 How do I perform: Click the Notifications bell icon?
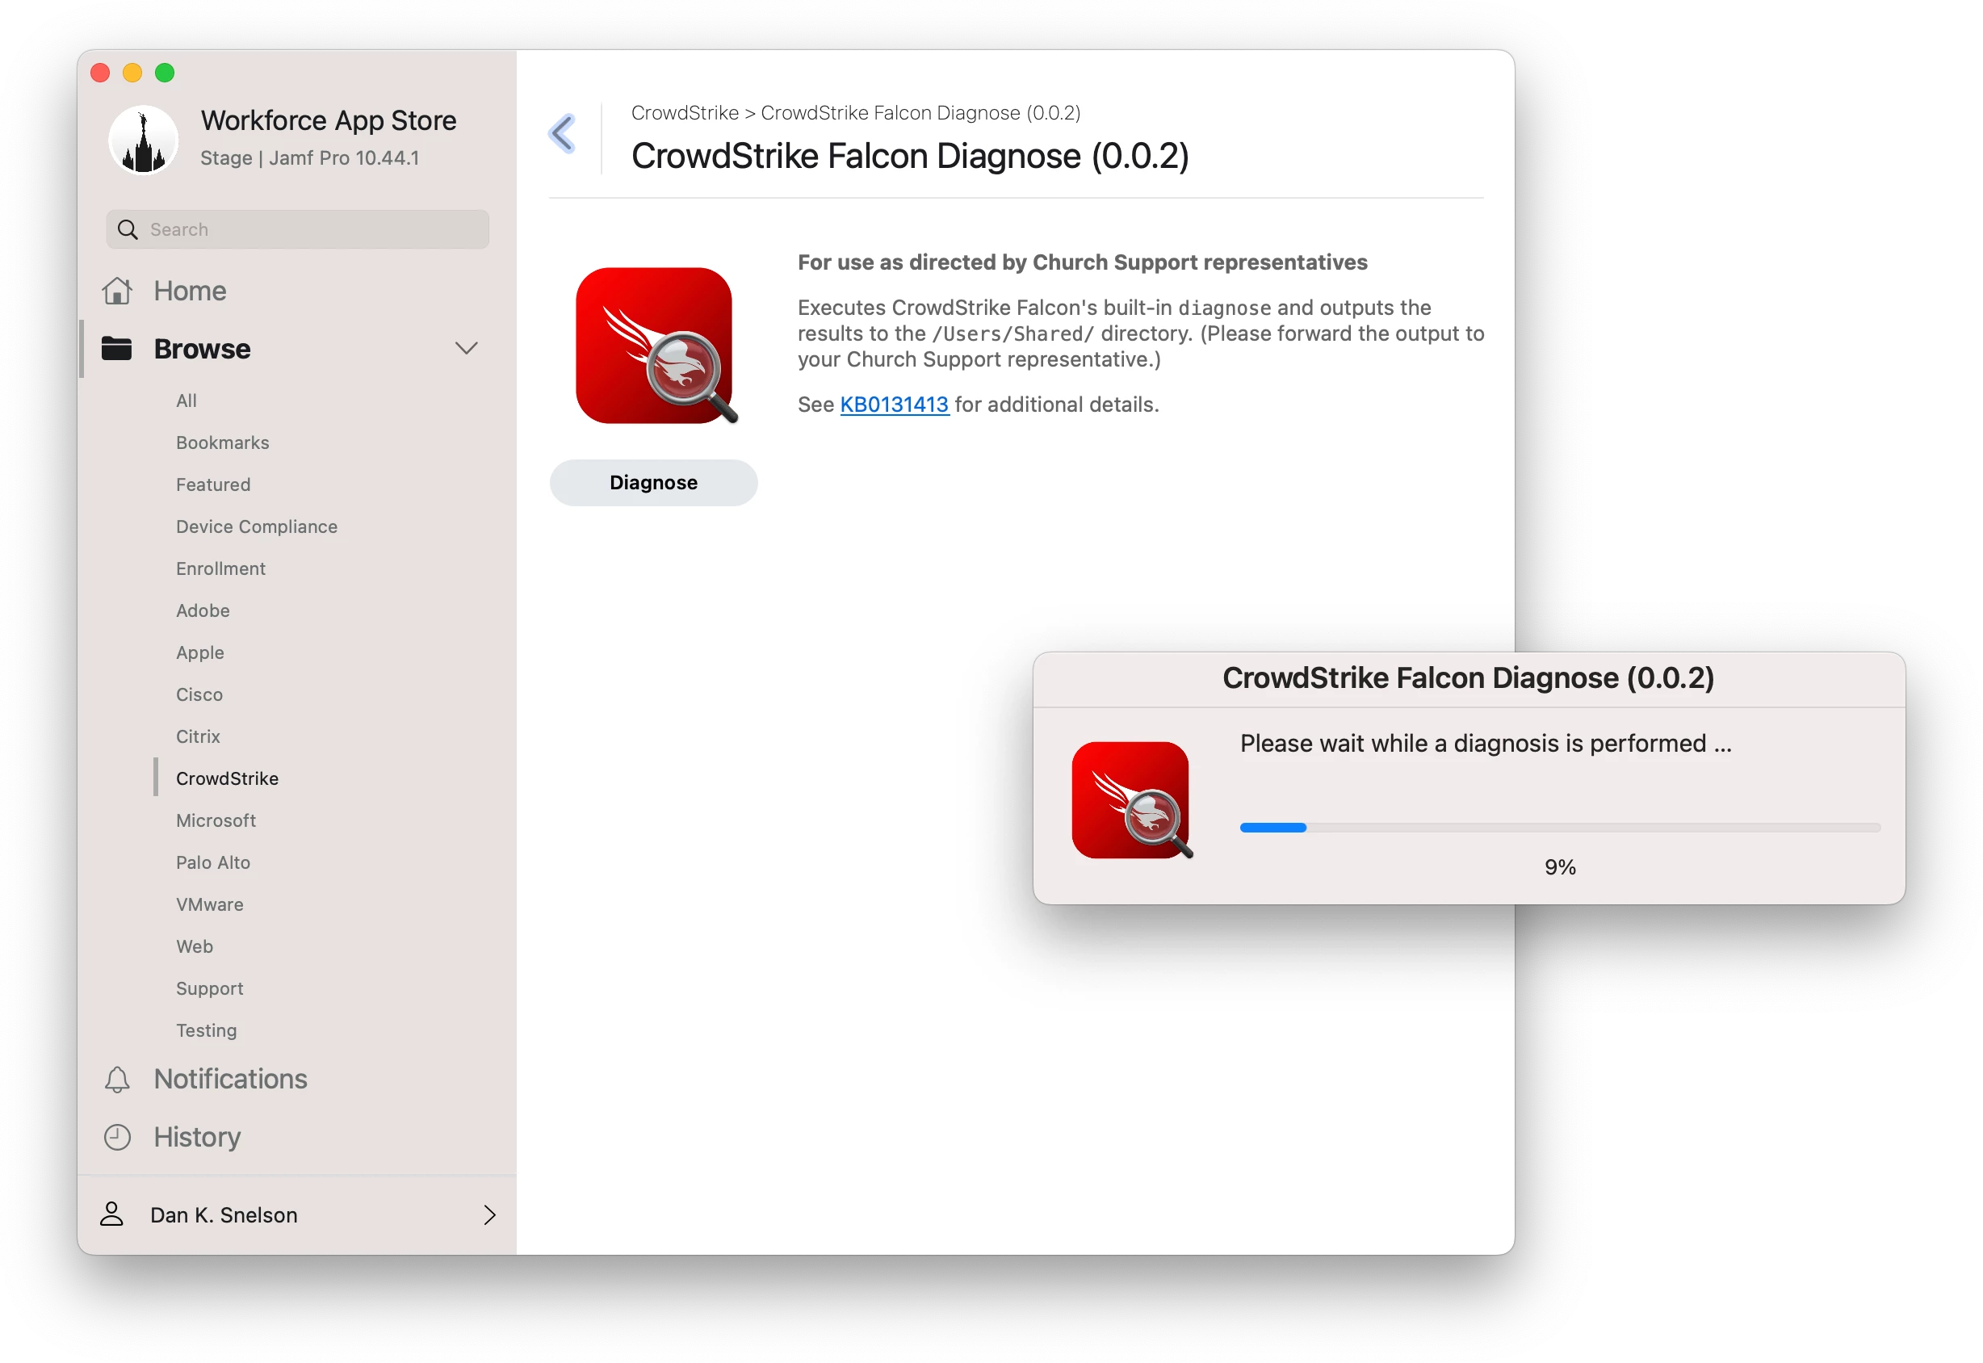[x=117, y=1080]
